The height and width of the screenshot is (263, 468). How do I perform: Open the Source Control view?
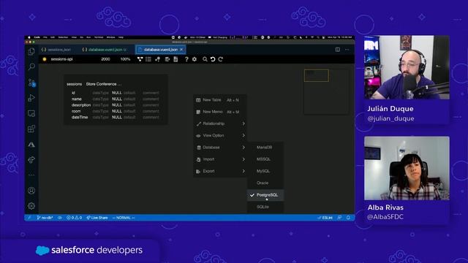click(x=31, y=83)
